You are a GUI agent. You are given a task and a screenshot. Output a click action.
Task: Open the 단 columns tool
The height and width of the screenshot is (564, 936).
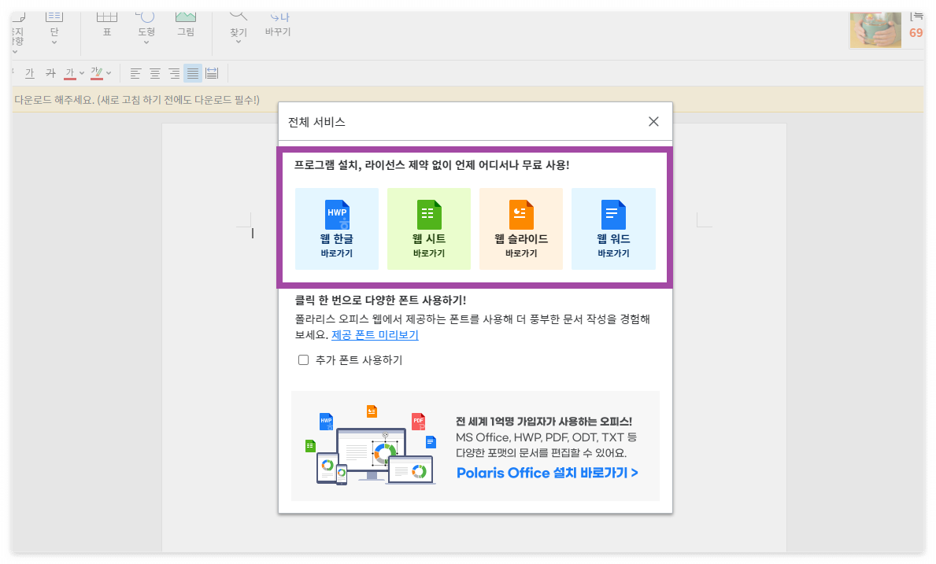[54, 23]
